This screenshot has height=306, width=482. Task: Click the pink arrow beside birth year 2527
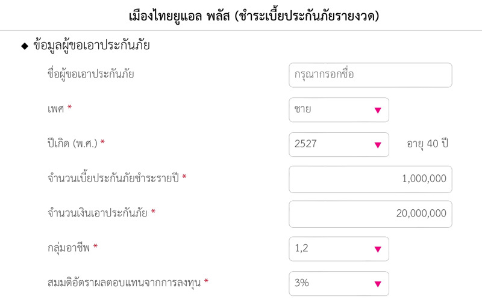pyautogui.click(x=378, y=145)
